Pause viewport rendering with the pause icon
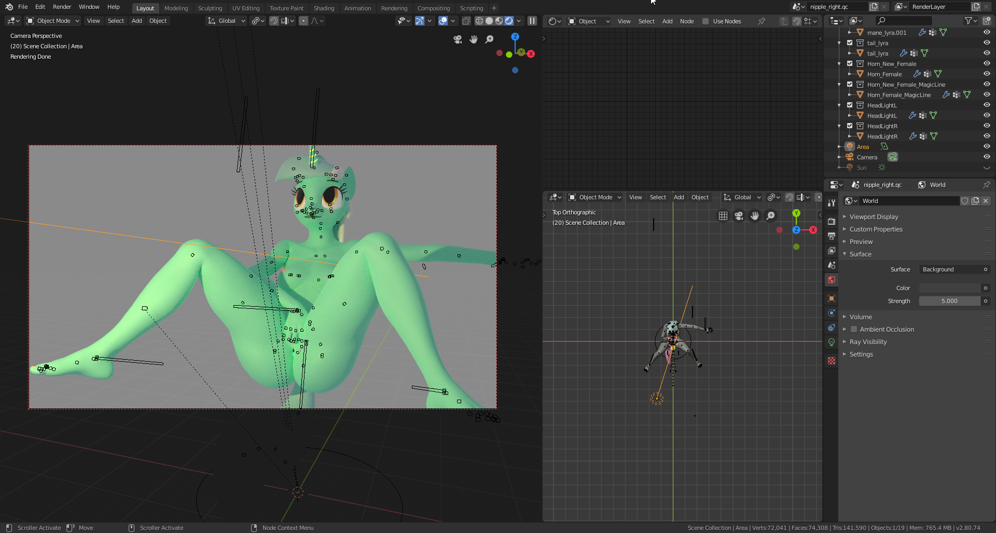The height and width of the screenshot is (533, 996). click(532, 21)
